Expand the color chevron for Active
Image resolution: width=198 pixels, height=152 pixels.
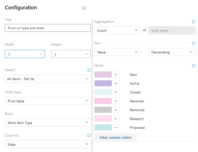coord(116,83)
